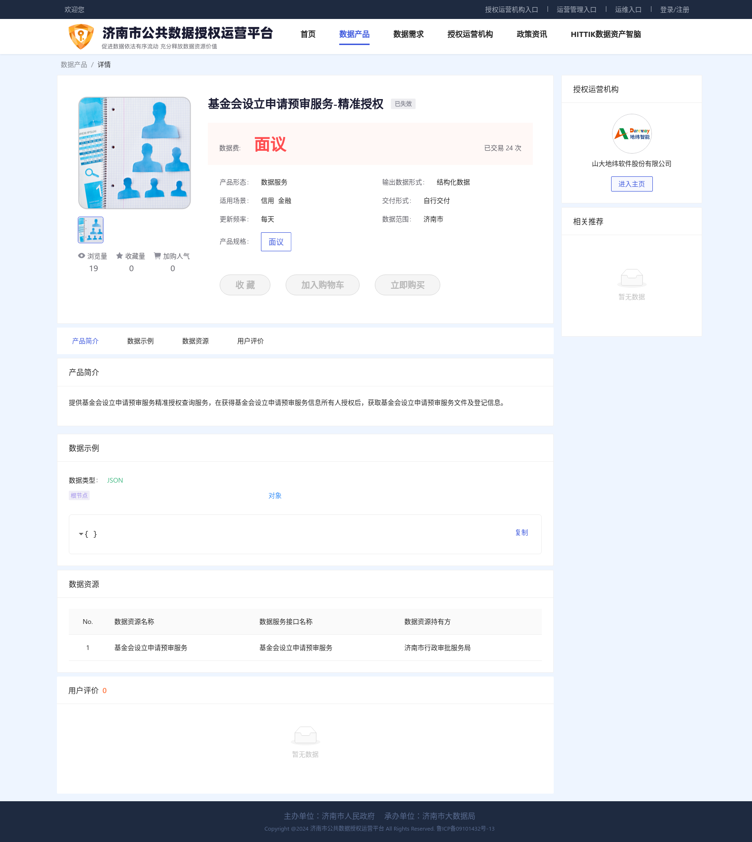Click the 信用 scenario value
The height and width of the screenshot is (842, 752).
pyautogui.click(x=268, y=201)
